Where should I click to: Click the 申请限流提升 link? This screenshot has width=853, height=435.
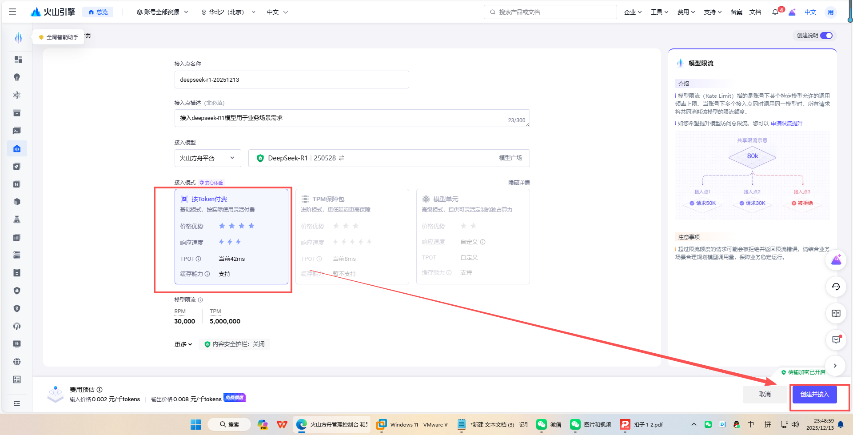pyautogui.click(x=786, y=124)
